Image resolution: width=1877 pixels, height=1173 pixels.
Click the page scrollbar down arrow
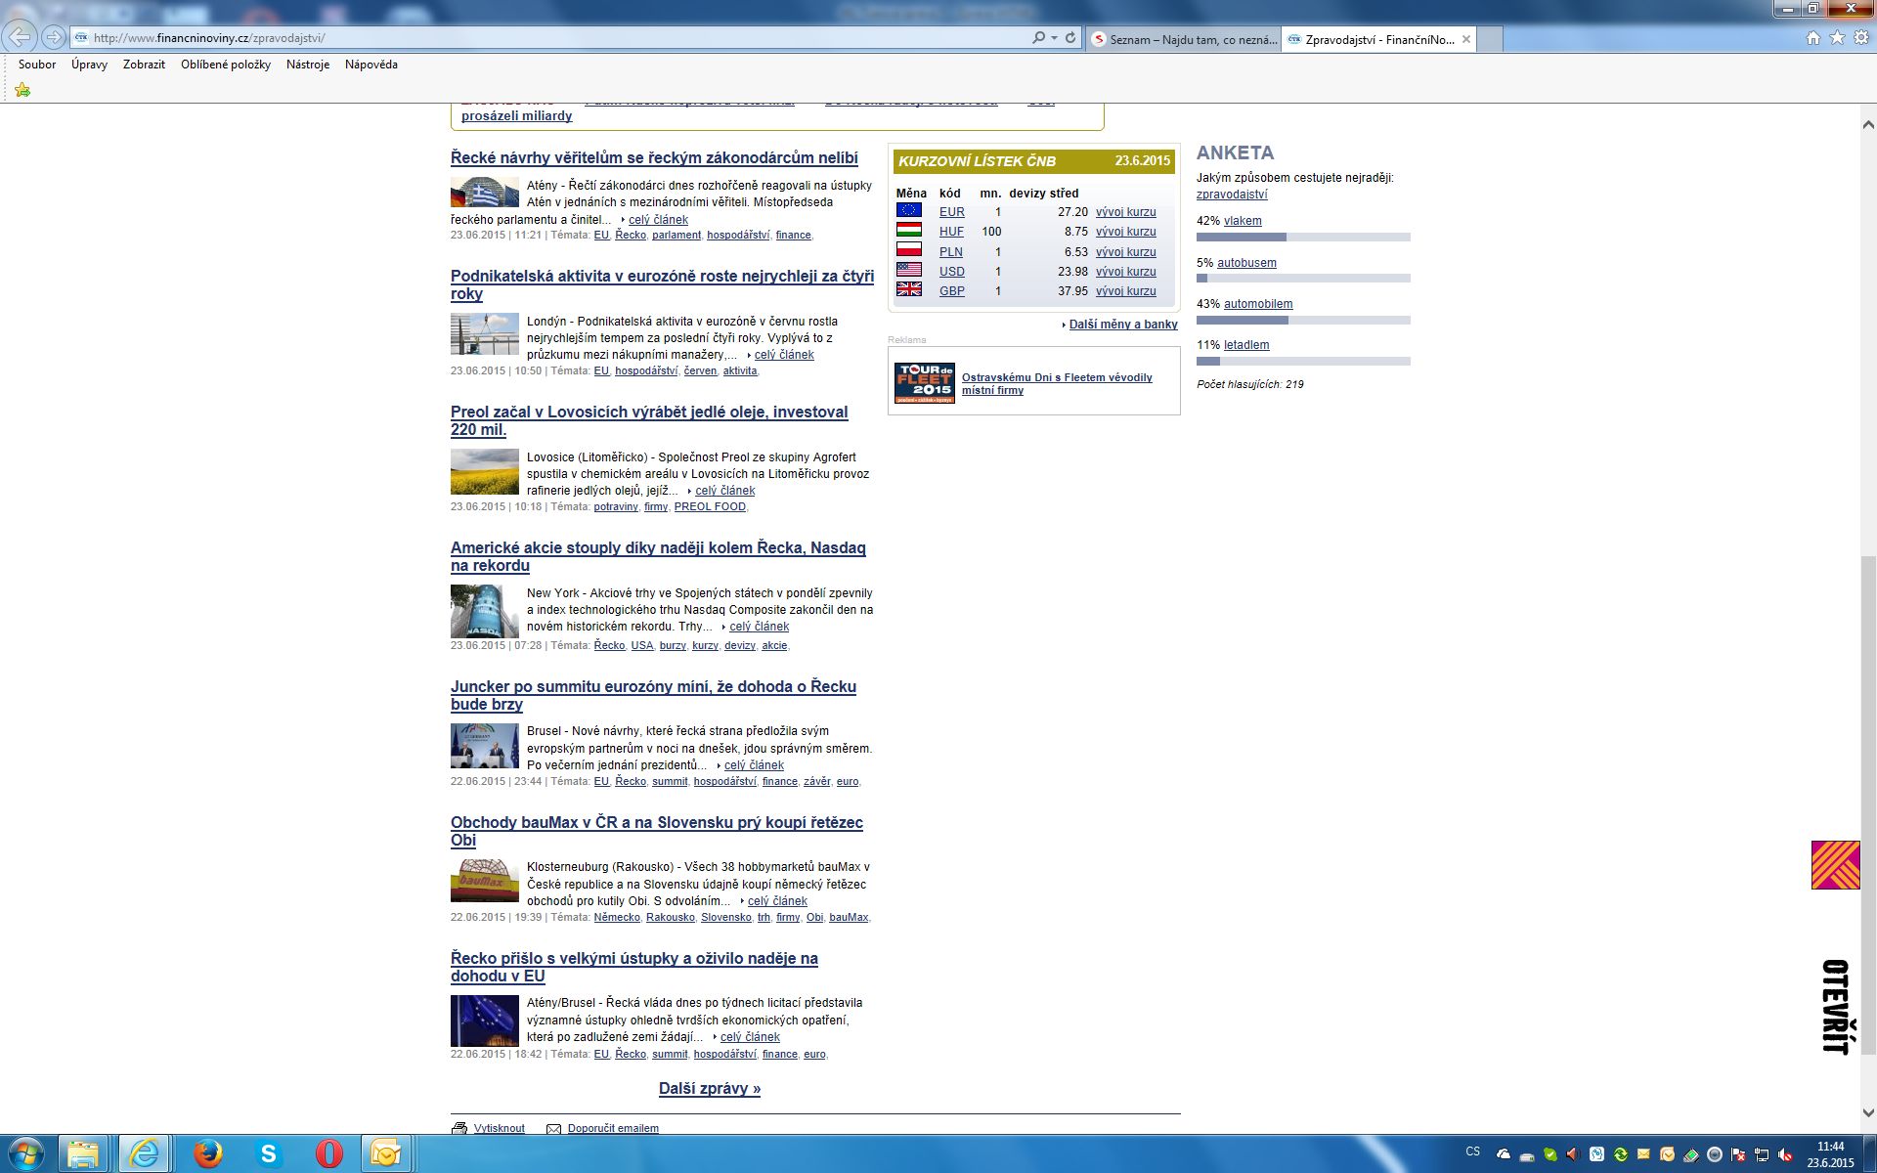click(x=1867, y=1112)
